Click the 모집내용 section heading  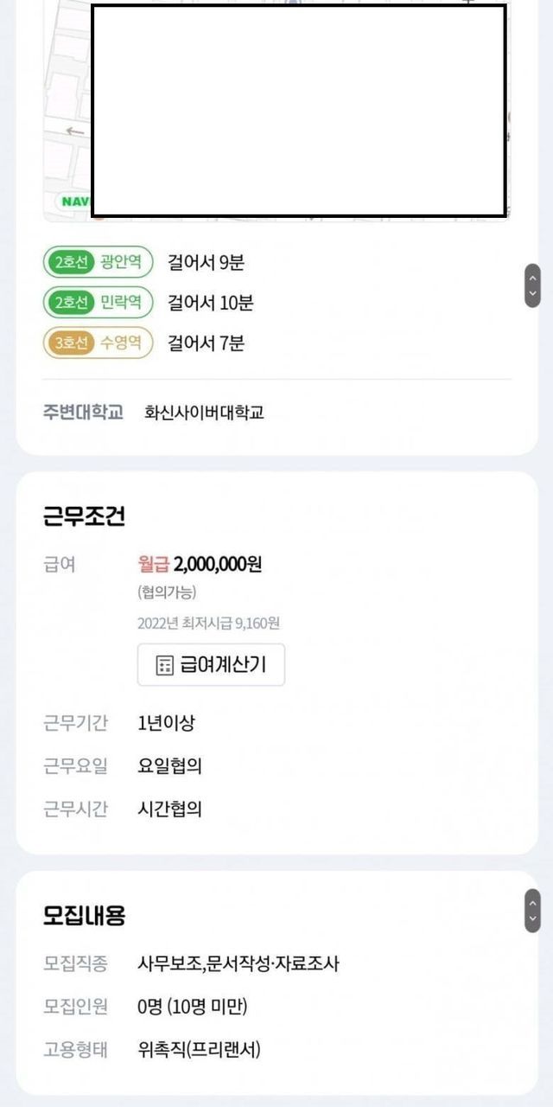(84, 916)
